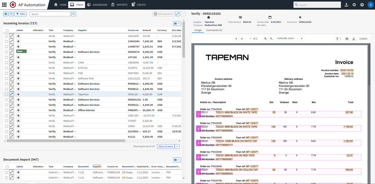Image resolution: width=375 pixels, height=184 pixels.
Task: Select all incoming invoices header checkbox
Action: click(7, 30)
